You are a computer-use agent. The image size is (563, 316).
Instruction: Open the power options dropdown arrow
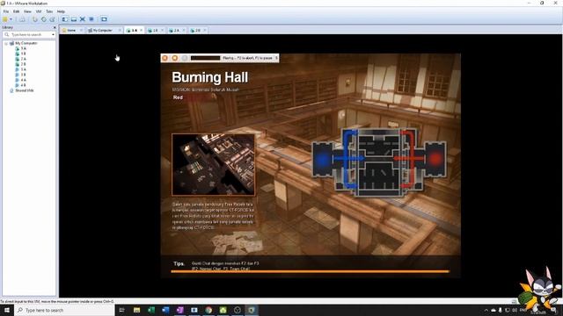[11, 19]
